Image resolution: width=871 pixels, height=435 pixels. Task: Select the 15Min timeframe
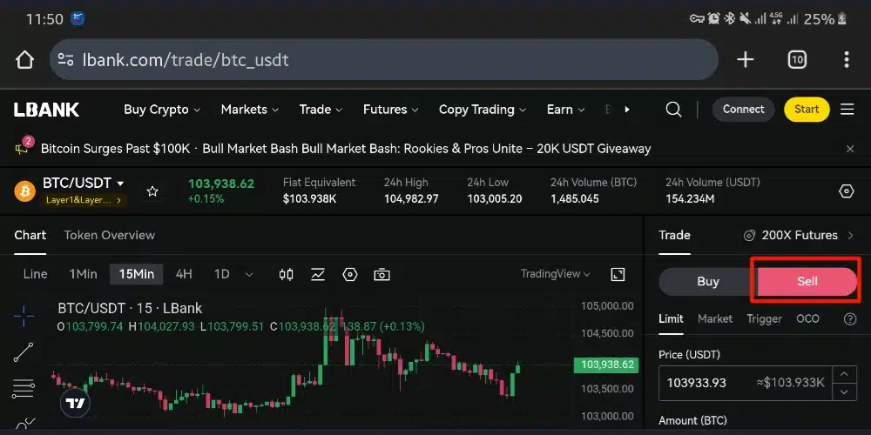pyautogui.click(x=136, y=274)
